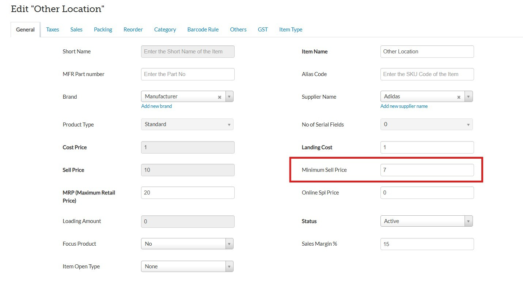
Task: Open the Status dropdown
Action: click(427, 221)
